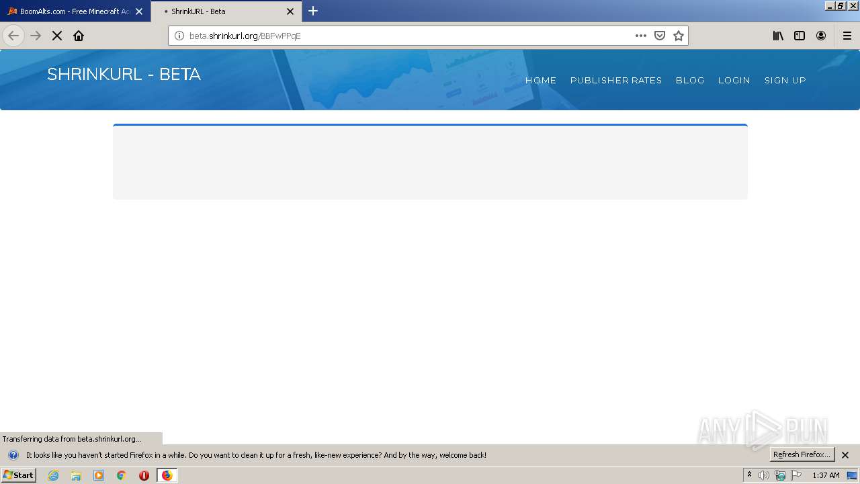Toggle the sidebar view

[800, 36]
